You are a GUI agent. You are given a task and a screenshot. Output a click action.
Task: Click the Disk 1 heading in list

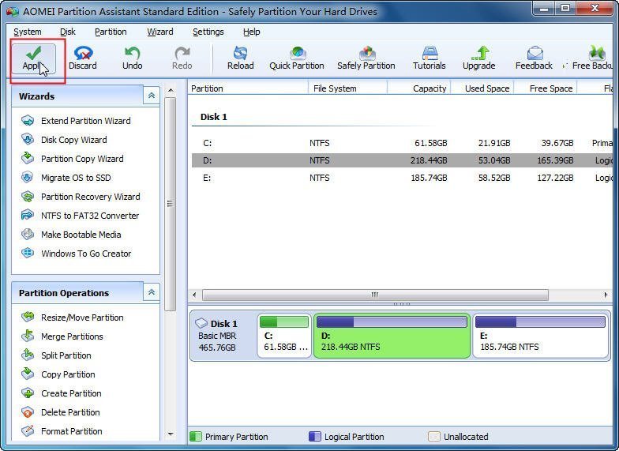pos(213,117)
